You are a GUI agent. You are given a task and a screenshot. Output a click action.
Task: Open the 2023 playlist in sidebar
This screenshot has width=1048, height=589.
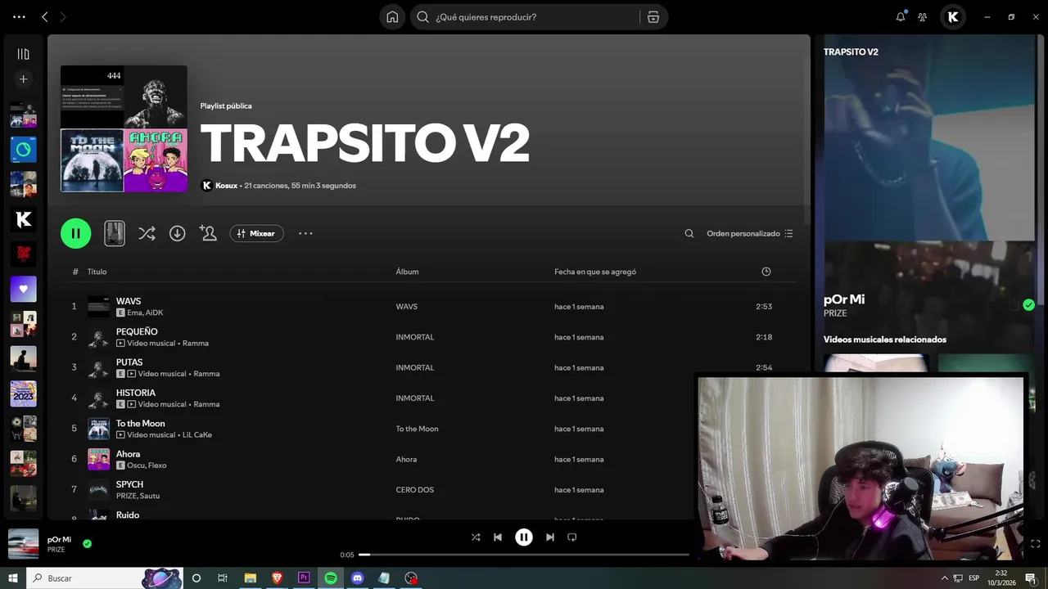[x=23, y=393]
